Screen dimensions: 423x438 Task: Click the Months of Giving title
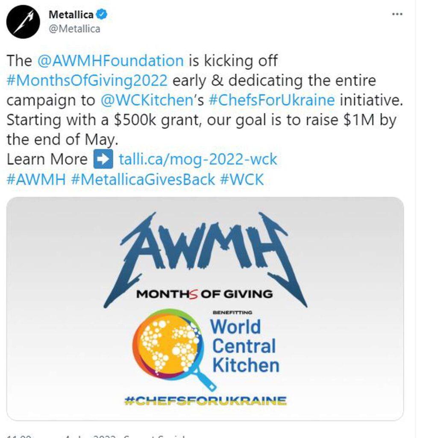pyautogui.click(x=204, y=294)
